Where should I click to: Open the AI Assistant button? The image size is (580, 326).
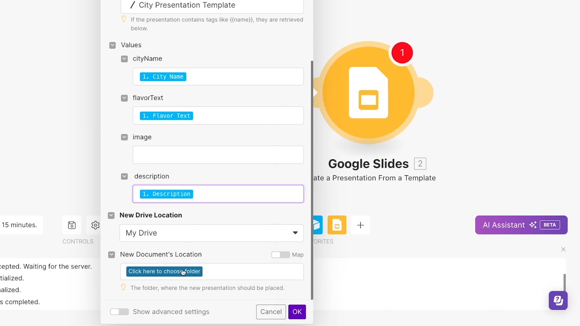click(521, 225)
